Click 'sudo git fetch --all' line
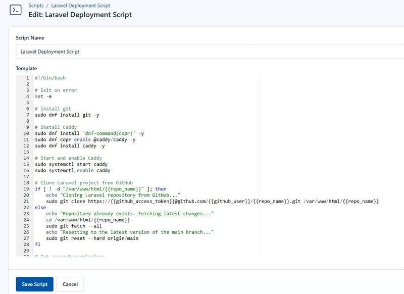404x294 pixels. click(74, 226)
